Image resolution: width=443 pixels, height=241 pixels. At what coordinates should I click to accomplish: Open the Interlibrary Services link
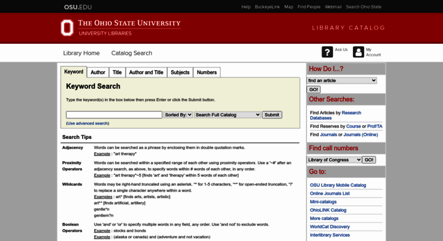pos(330,235)
